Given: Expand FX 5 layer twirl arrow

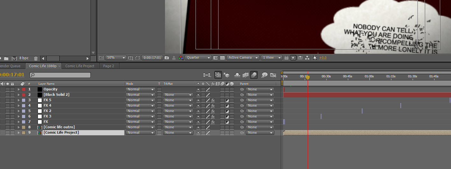Looking at the screenshot, I should pyautogui.click(x=18, y=100).
